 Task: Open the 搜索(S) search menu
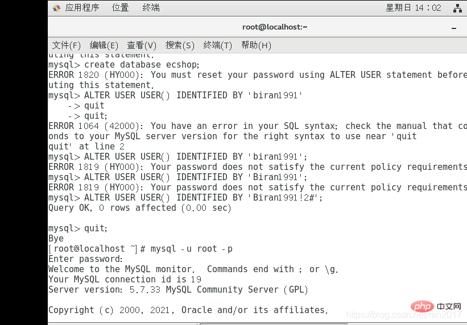click(x=180, y=45)
